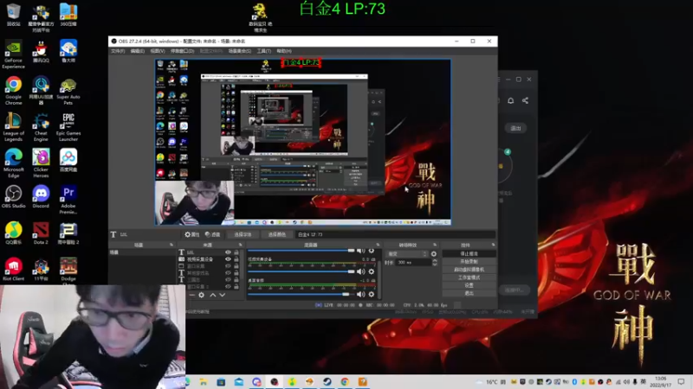Select Discord desktop shortcut

41,197
